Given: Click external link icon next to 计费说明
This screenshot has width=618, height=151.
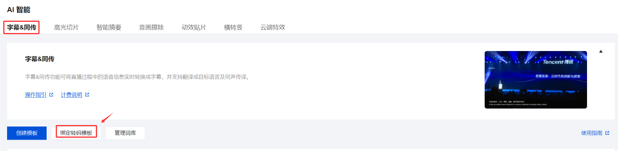Looking at the screenshot, I should click(87, 95).
